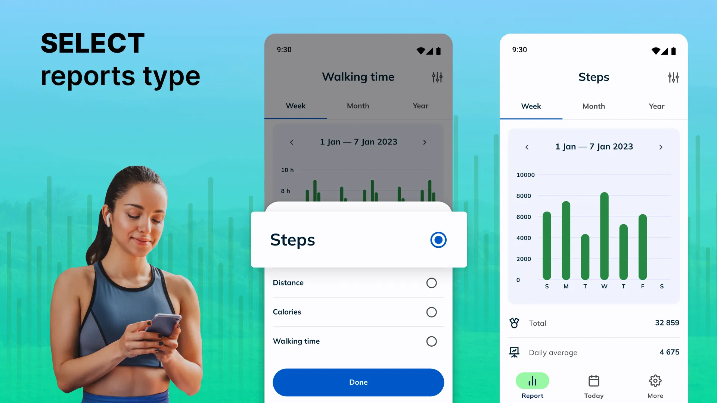Select the Distance radio button
Viewport: 717px width, 403px height.
431,283
